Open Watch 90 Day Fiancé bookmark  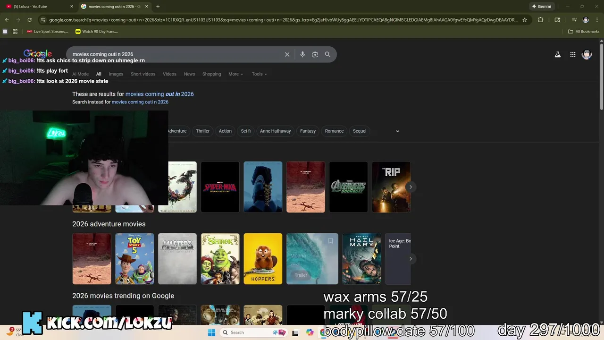[97, 32]
